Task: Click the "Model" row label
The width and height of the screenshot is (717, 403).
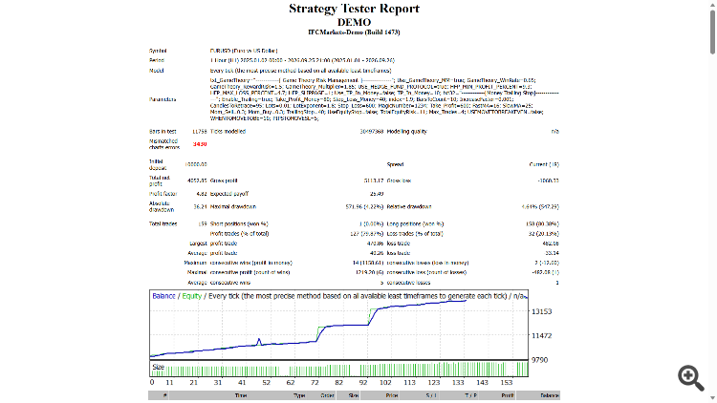Action: [157, 71]
